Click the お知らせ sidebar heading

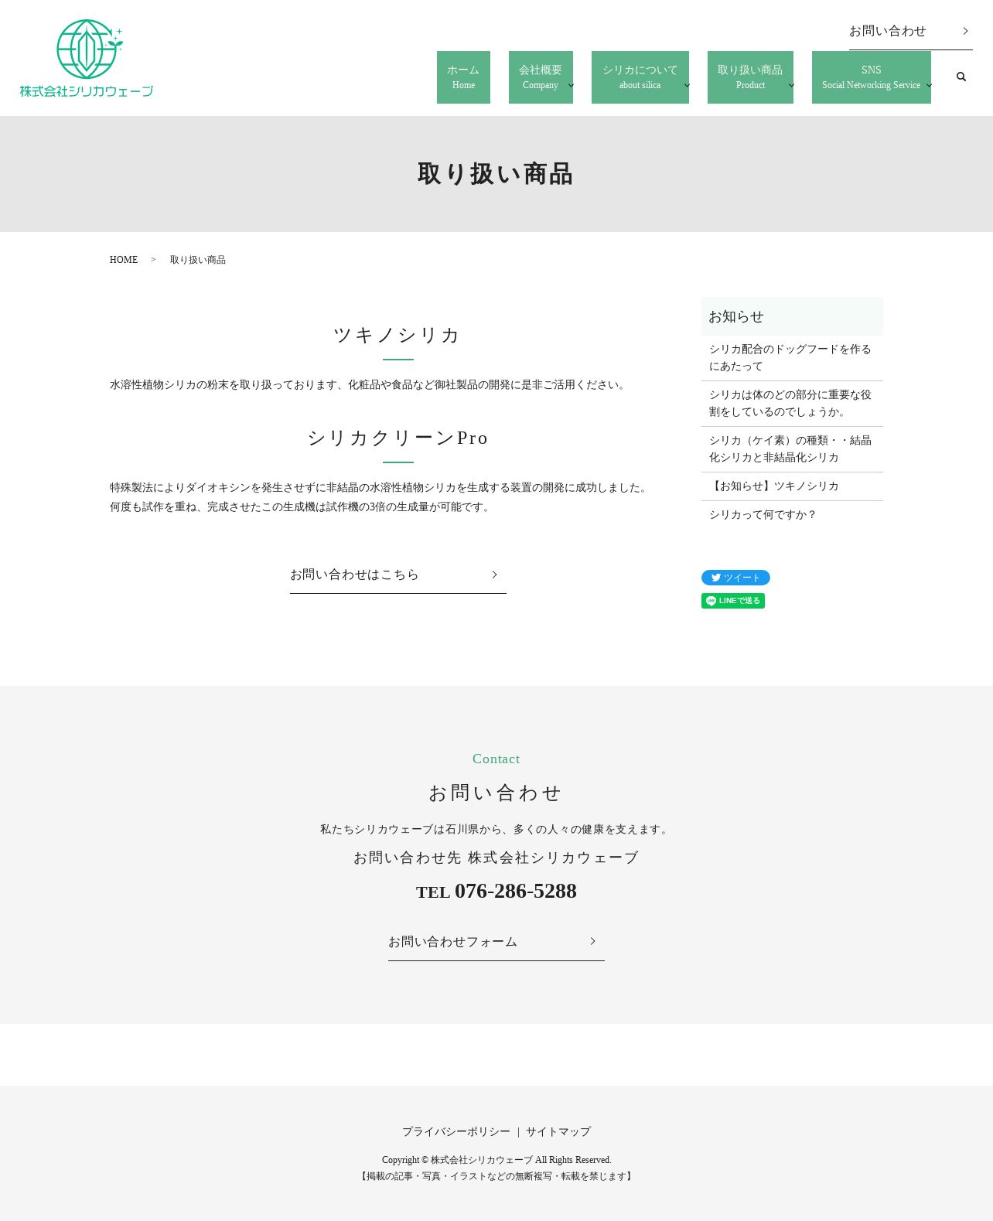click(x=792, y=316)
